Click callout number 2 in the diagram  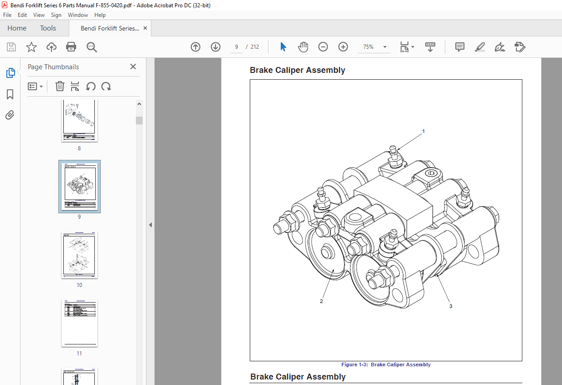[x=321, y=301]
